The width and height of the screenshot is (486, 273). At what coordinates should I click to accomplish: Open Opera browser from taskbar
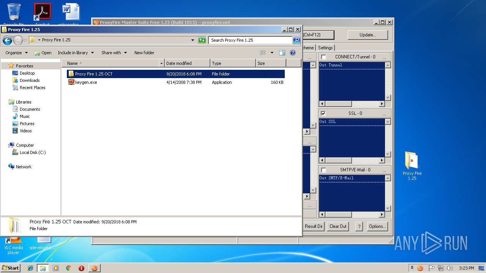tap(81, 268)
